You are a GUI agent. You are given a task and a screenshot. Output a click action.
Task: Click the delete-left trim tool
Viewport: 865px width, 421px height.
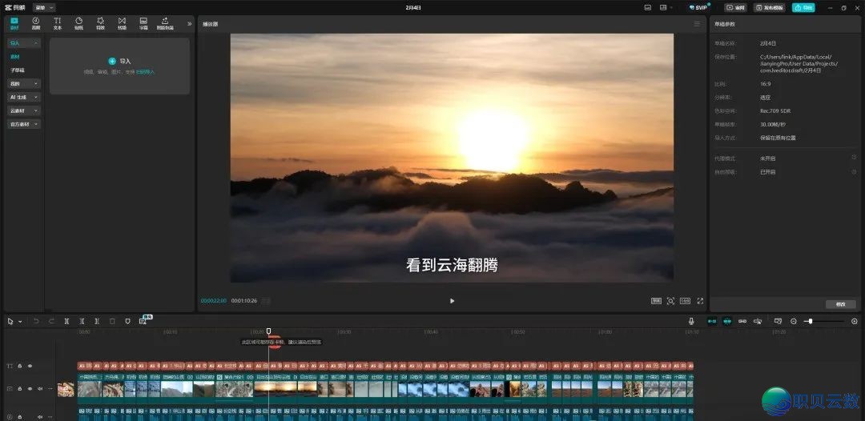(82, 321)
